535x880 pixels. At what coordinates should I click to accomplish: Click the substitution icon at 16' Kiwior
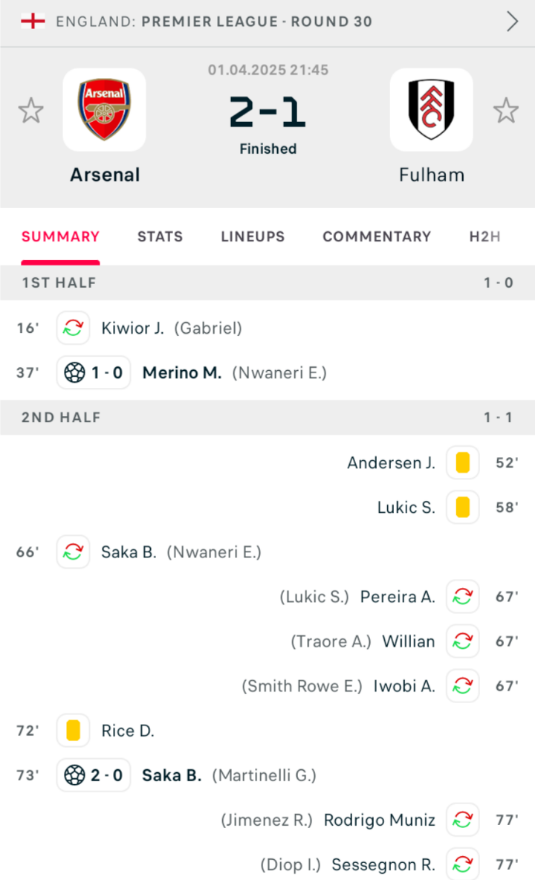click(x=74, y=328)
